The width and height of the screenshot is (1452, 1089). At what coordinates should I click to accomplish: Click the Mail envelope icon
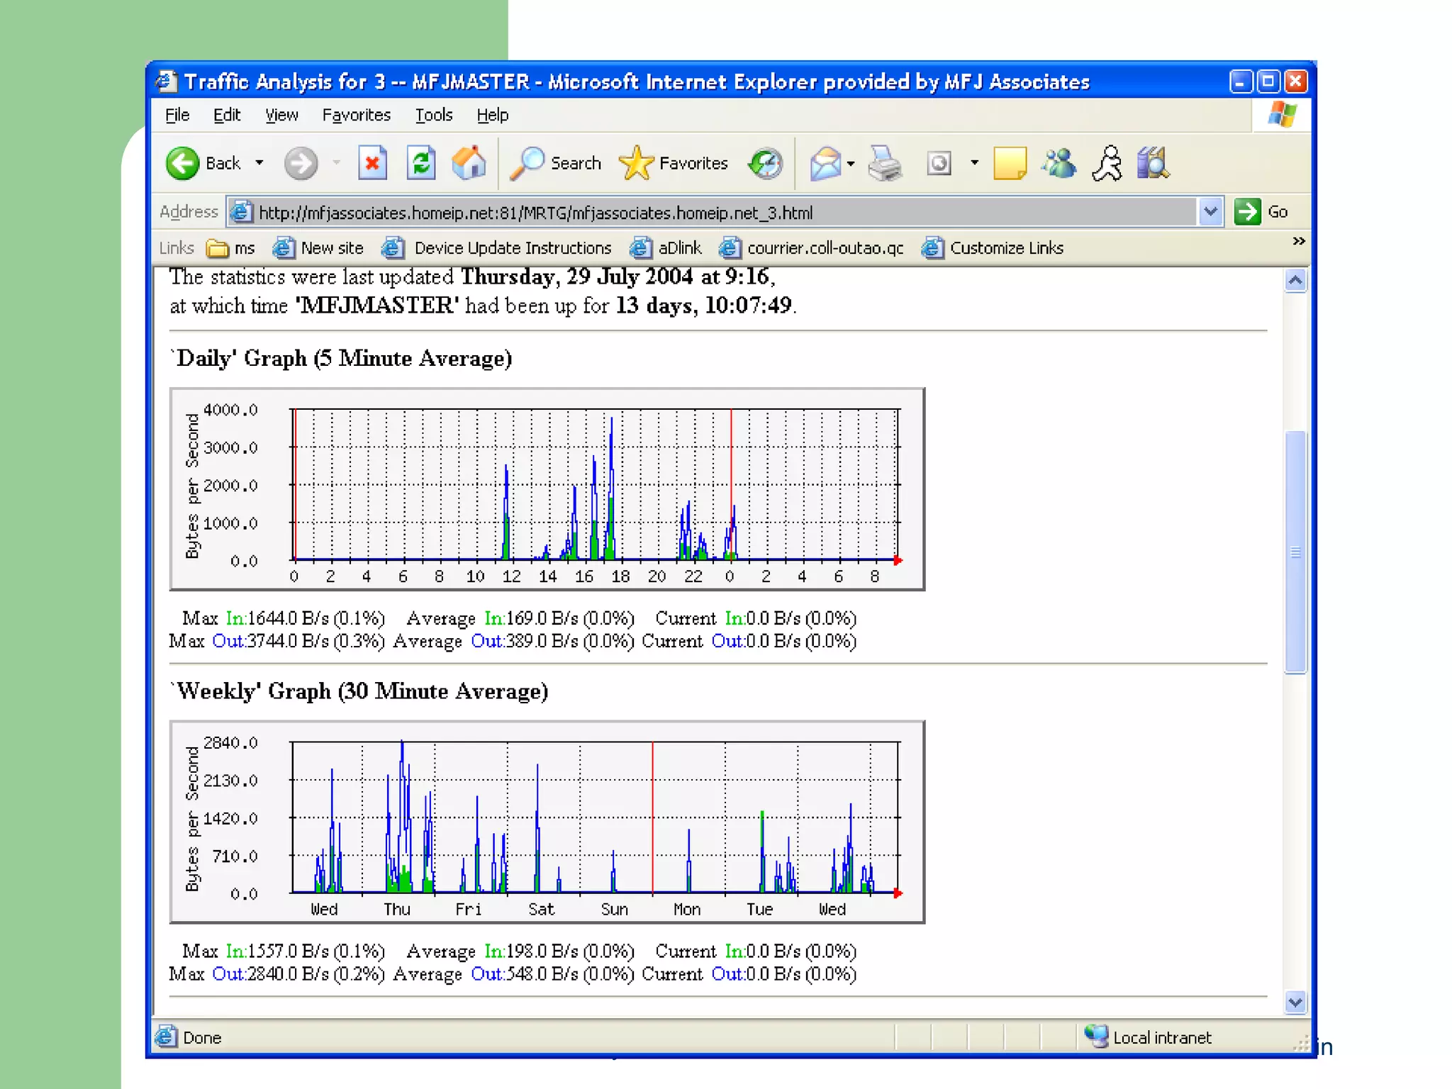[x=825, y=163]
